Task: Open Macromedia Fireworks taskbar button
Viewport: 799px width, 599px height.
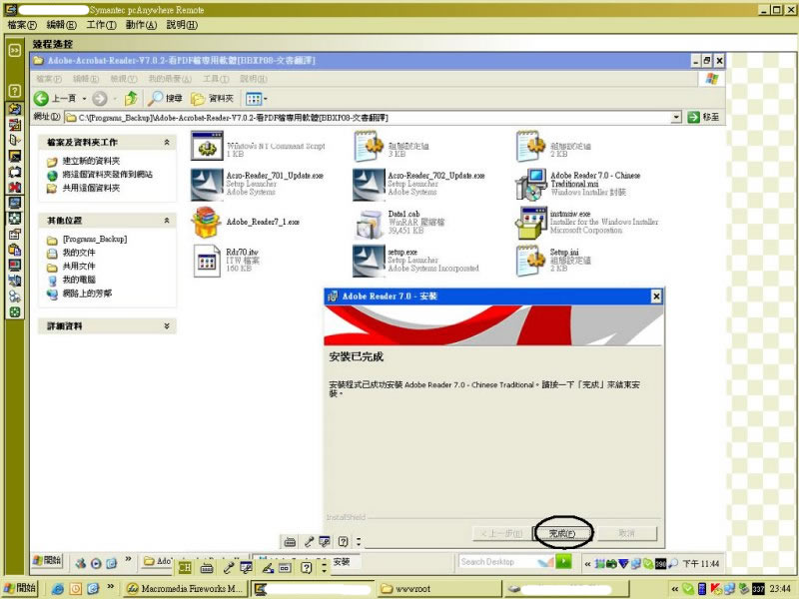Action: (185, 589)
